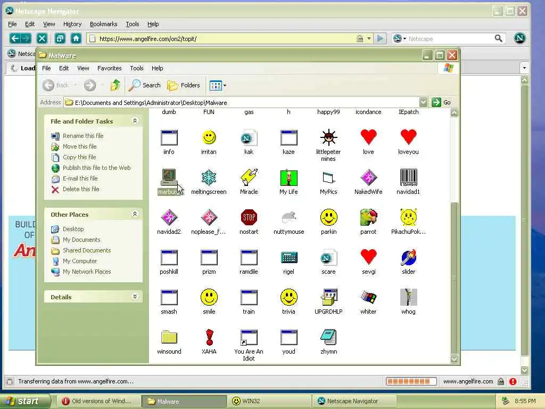Image resolution: width=545 pixels, height=409 pixels.
Task: Open View menu in Malware window
Action: click(x=83, y=68)
